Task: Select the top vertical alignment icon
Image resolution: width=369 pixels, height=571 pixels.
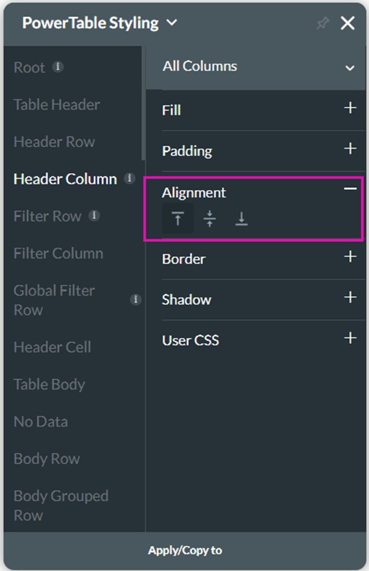Action: [178, 219]
